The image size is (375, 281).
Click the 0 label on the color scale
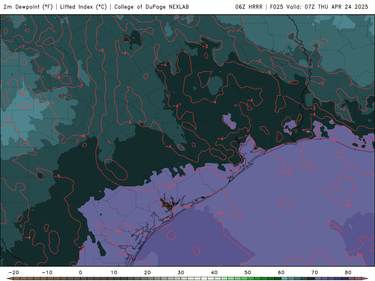tap(80, 273)
